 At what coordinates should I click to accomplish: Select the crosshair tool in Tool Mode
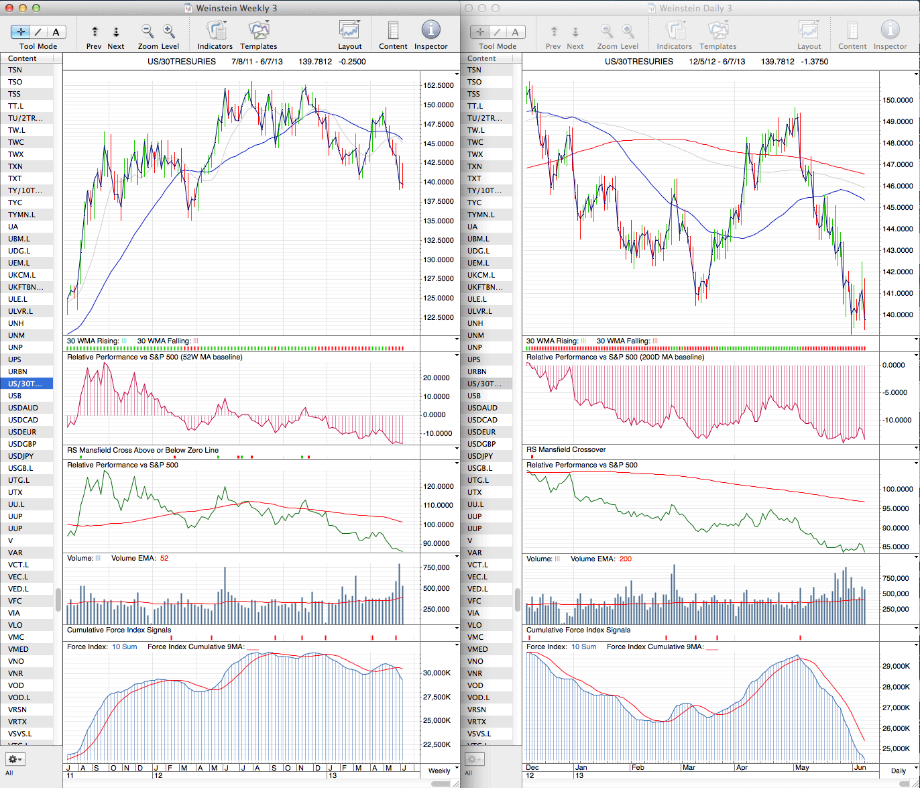[x=21, y=32]
